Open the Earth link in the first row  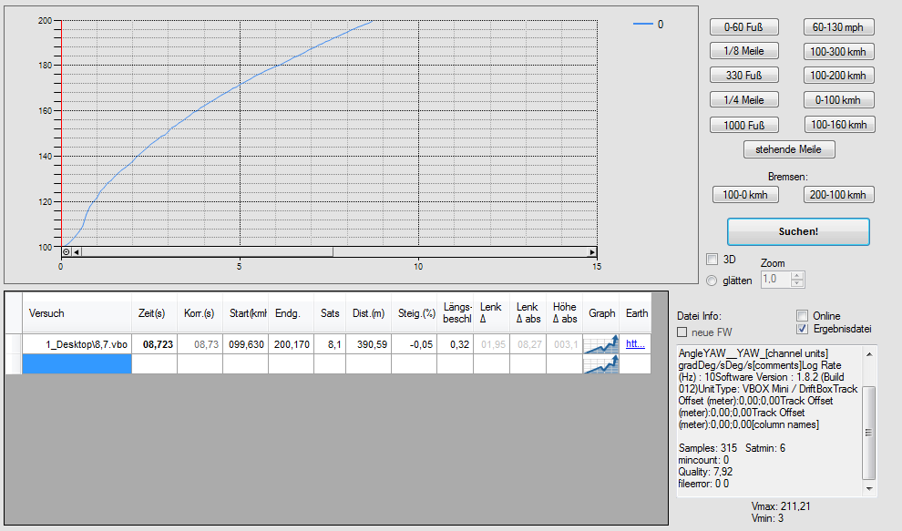point(635,343)
